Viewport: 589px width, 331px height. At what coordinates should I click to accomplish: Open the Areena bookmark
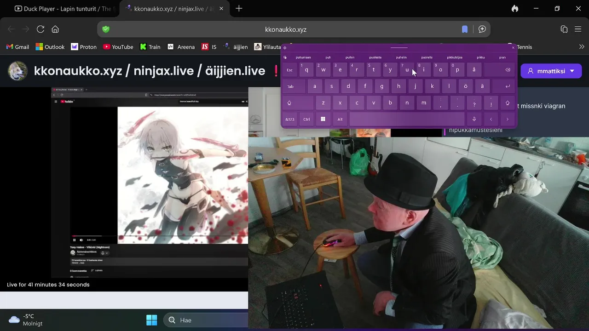click(x=181, y=47)
